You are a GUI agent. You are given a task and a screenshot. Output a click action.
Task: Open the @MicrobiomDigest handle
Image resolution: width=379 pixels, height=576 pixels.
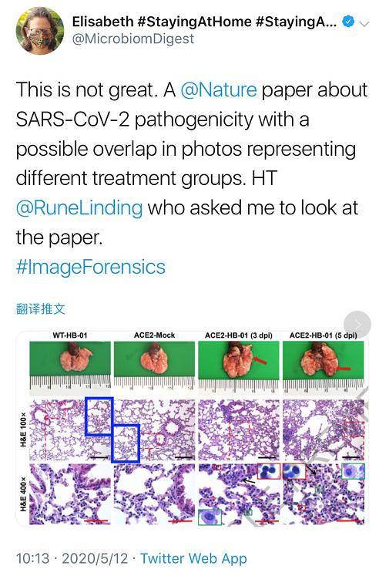tap(133, 39)
